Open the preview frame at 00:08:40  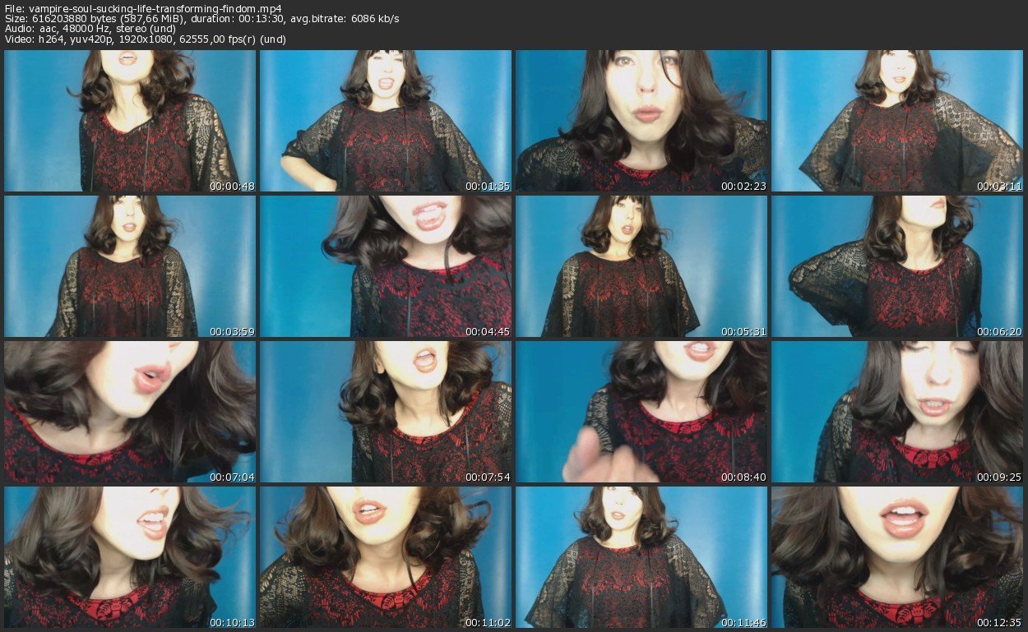(641, 412)
